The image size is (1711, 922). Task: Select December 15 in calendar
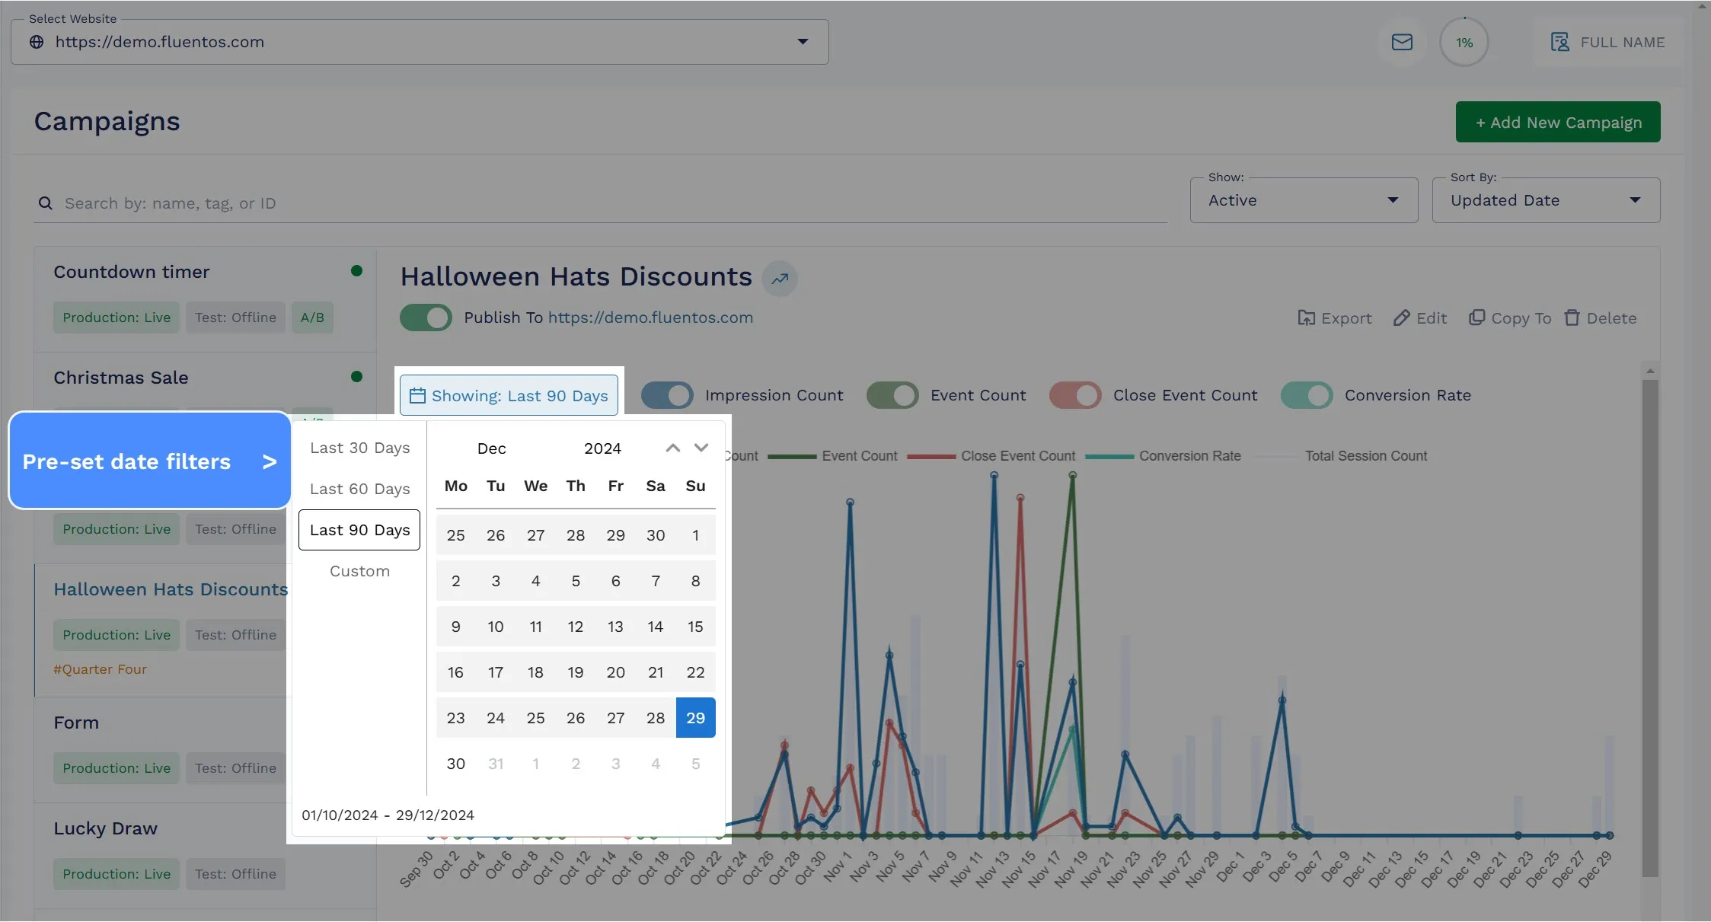[695, 627]
